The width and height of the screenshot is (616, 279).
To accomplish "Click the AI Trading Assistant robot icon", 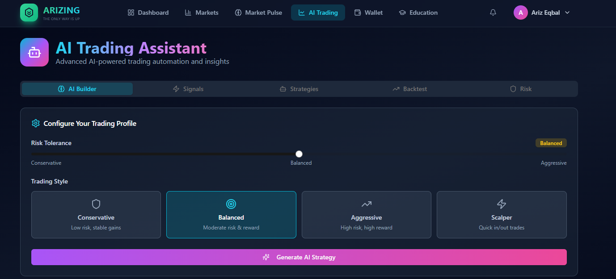I will coord(34,52).
